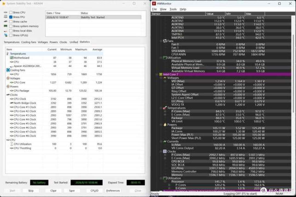Viewport: 296px width, 197px height.
Task: Open Preferences in AIDA64
Action: [113, 191]
